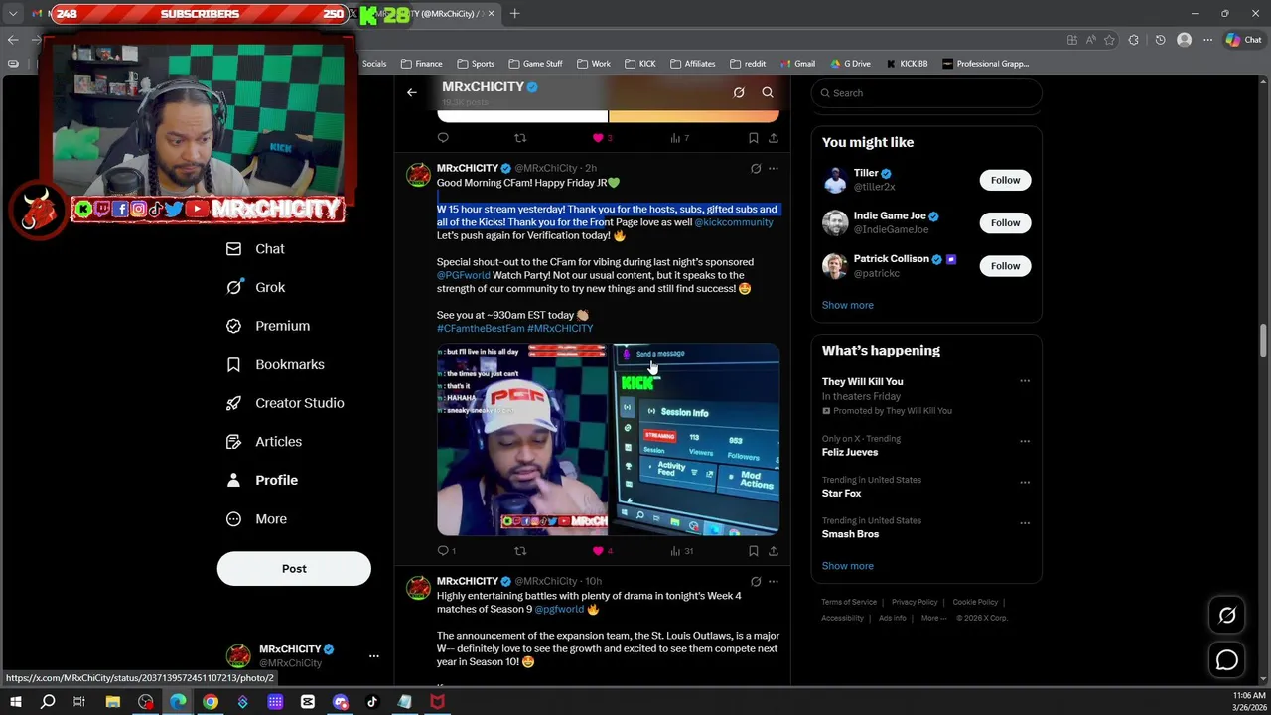Search the profile with header magnifier icon
1271x715 pixels.
(768, 92)
